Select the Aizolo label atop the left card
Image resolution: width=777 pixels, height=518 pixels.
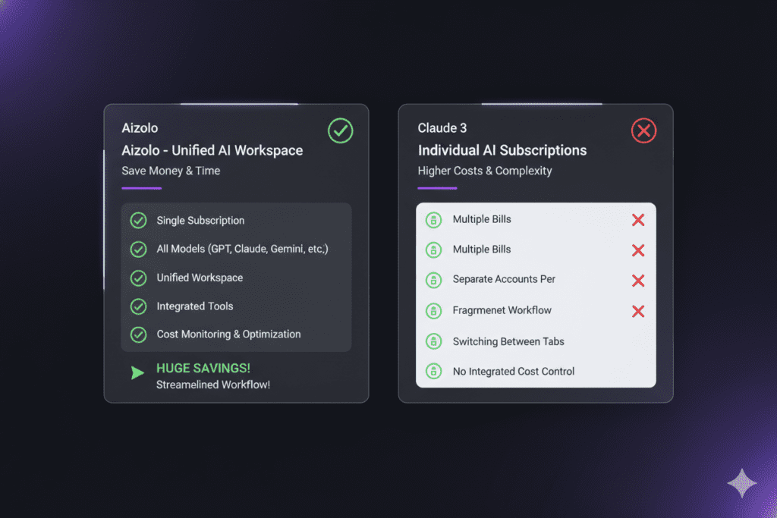140,128
